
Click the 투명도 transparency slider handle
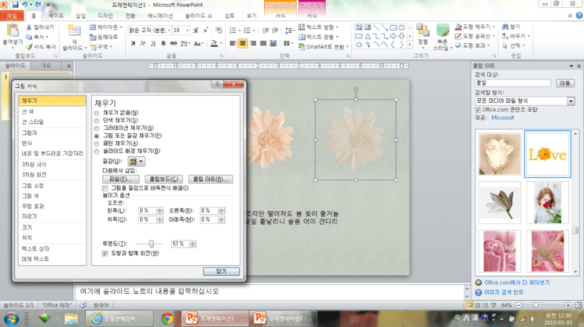[151, 244]
